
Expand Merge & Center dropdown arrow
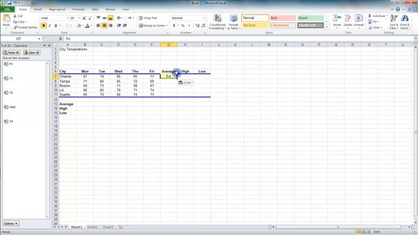click(167, 25)
